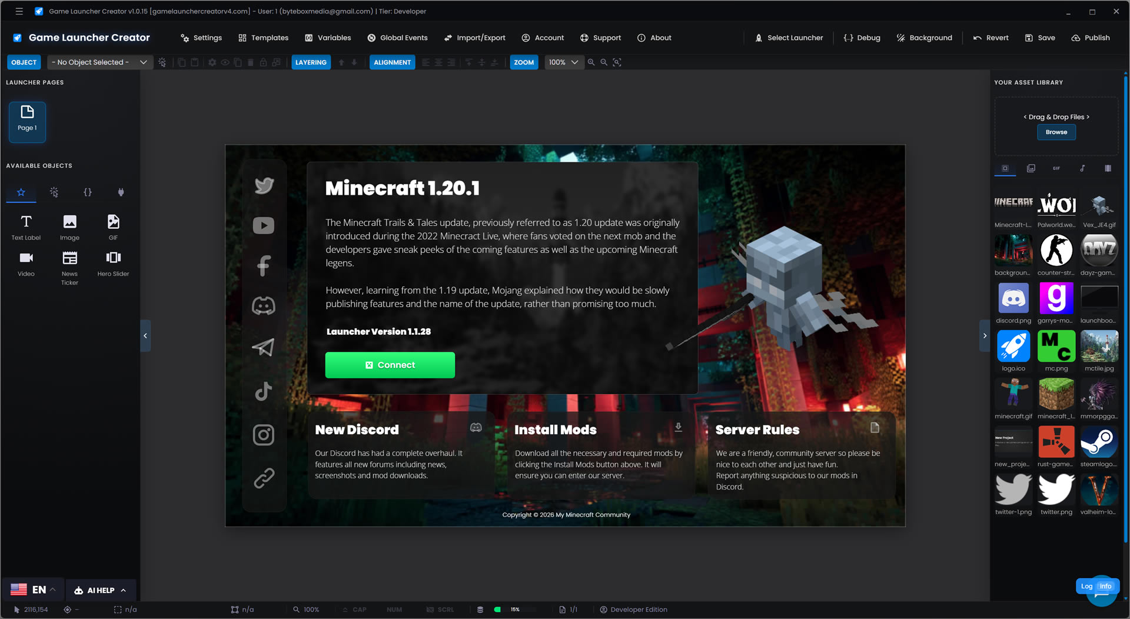Open the No Object Selected dropdown
The width and height of the screenshot is (1130, 619).
(99, 62)
